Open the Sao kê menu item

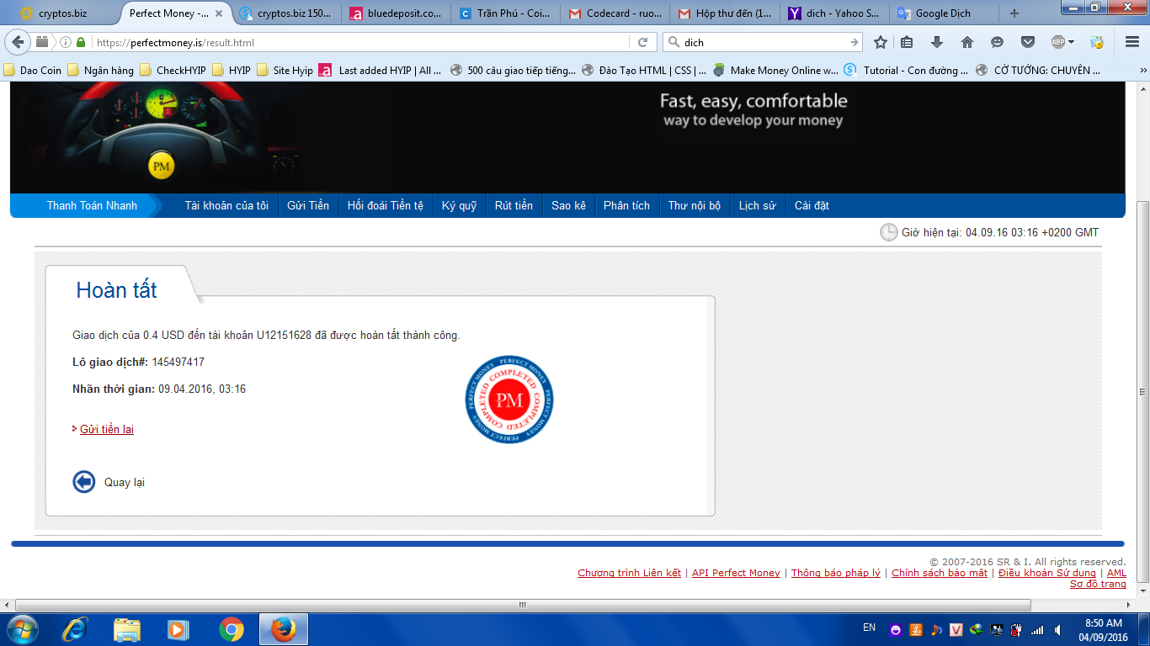(x=568, y=205)
